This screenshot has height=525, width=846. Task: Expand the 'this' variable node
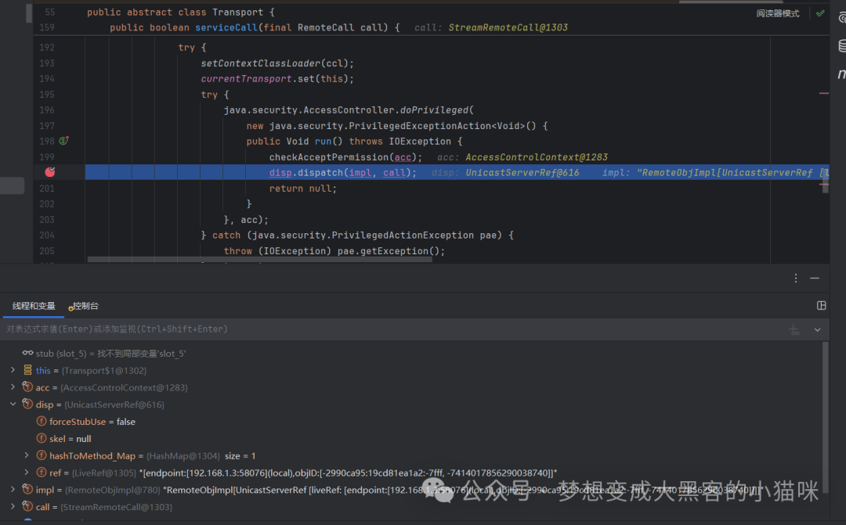13,370
